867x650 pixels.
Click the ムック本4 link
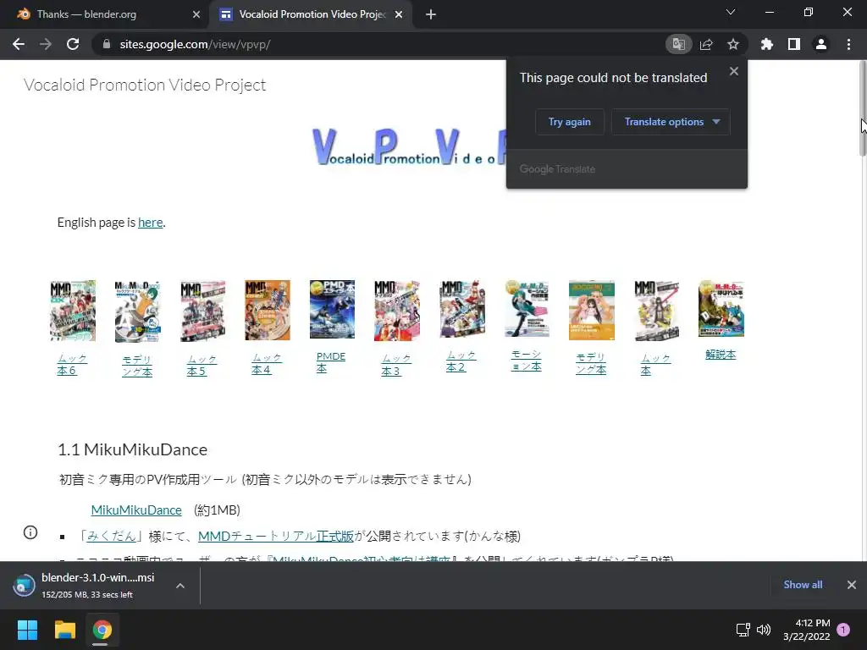pos(267,364)
